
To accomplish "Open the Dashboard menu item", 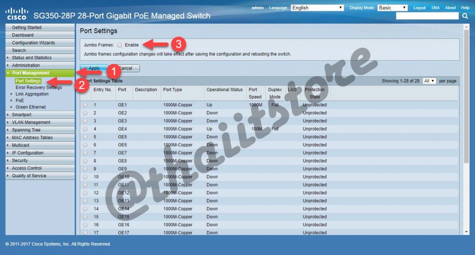I will [x=40, y=35].
